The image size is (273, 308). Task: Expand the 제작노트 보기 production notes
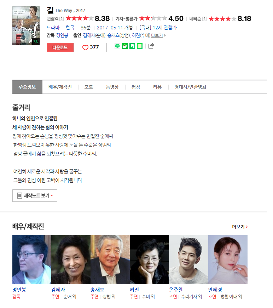35,195
